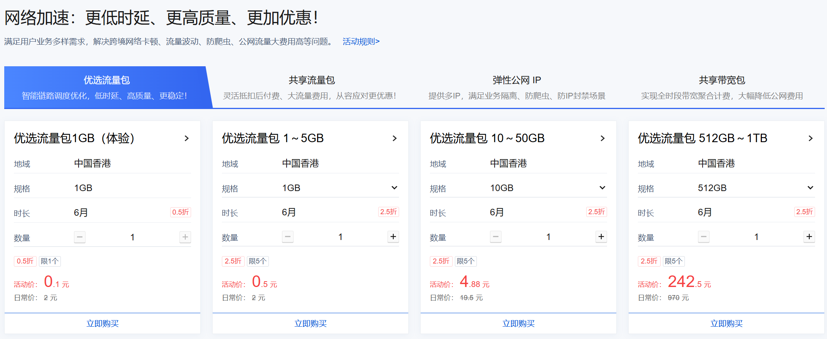Click the 活动价 242.5 元 price
This screenshot has height=339, width=827.
674,282
